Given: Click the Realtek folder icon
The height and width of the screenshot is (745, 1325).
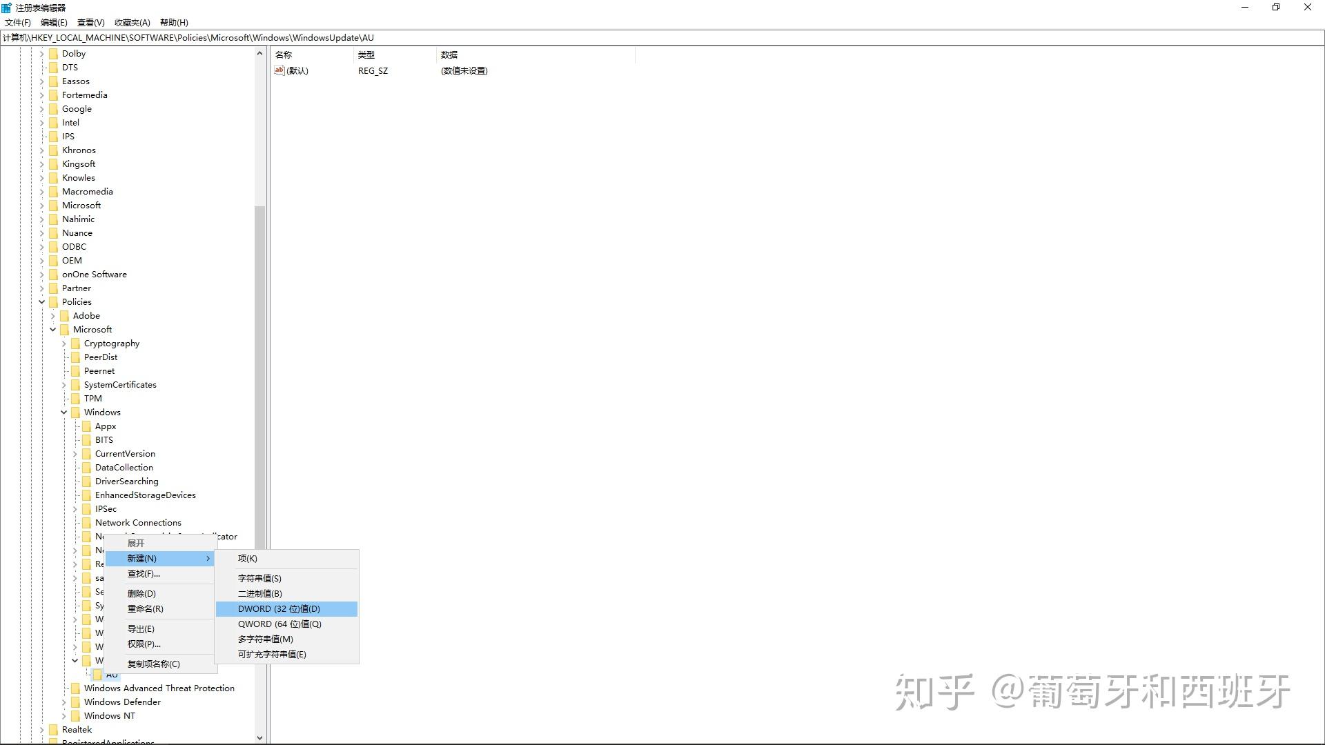Looking at the screenshot, I should point(54,729).
